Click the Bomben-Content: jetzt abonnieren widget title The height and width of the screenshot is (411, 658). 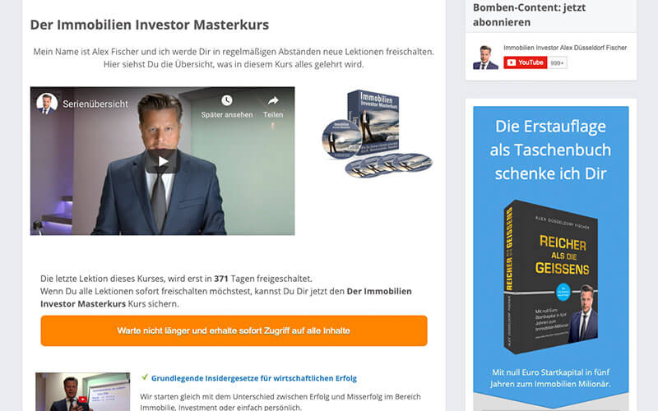529,15
